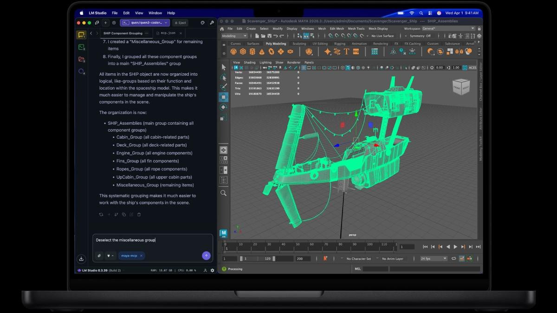Toggle the workspace lock icon in Maya

tap(479, 28)
